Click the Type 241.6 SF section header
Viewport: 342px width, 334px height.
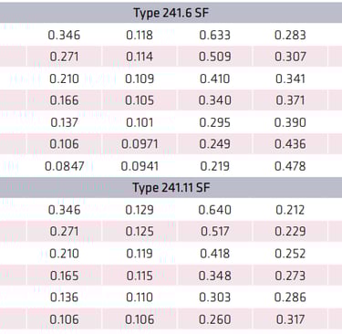point(171,13)
